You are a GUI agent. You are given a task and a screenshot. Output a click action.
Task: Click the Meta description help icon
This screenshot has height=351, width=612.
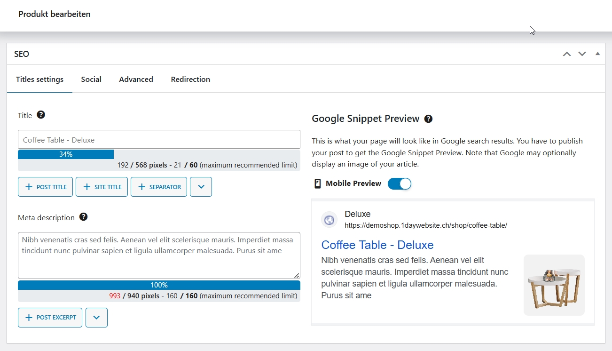point(83,217)
